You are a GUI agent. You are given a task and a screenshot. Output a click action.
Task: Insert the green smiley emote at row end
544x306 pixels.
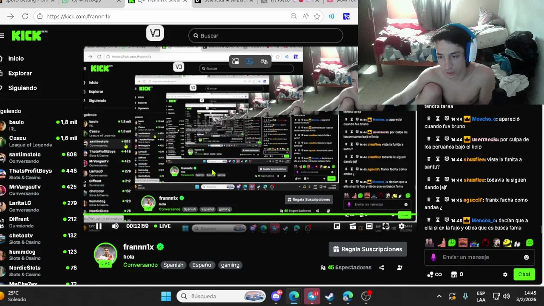(530, 243)
